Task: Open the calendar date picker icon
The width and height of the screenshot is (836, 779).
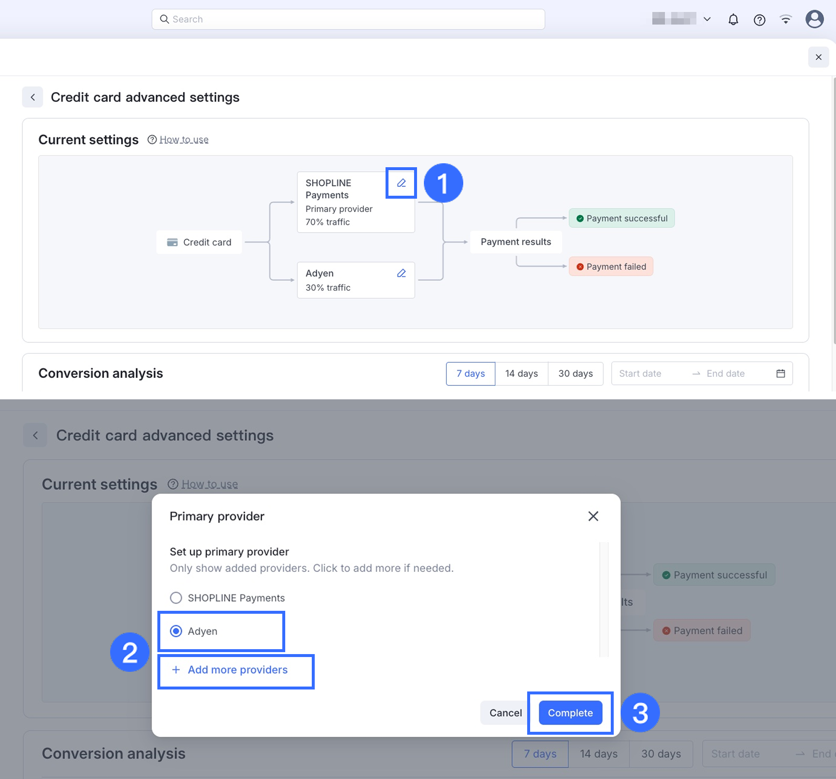Action: click(x=780, y=373)
